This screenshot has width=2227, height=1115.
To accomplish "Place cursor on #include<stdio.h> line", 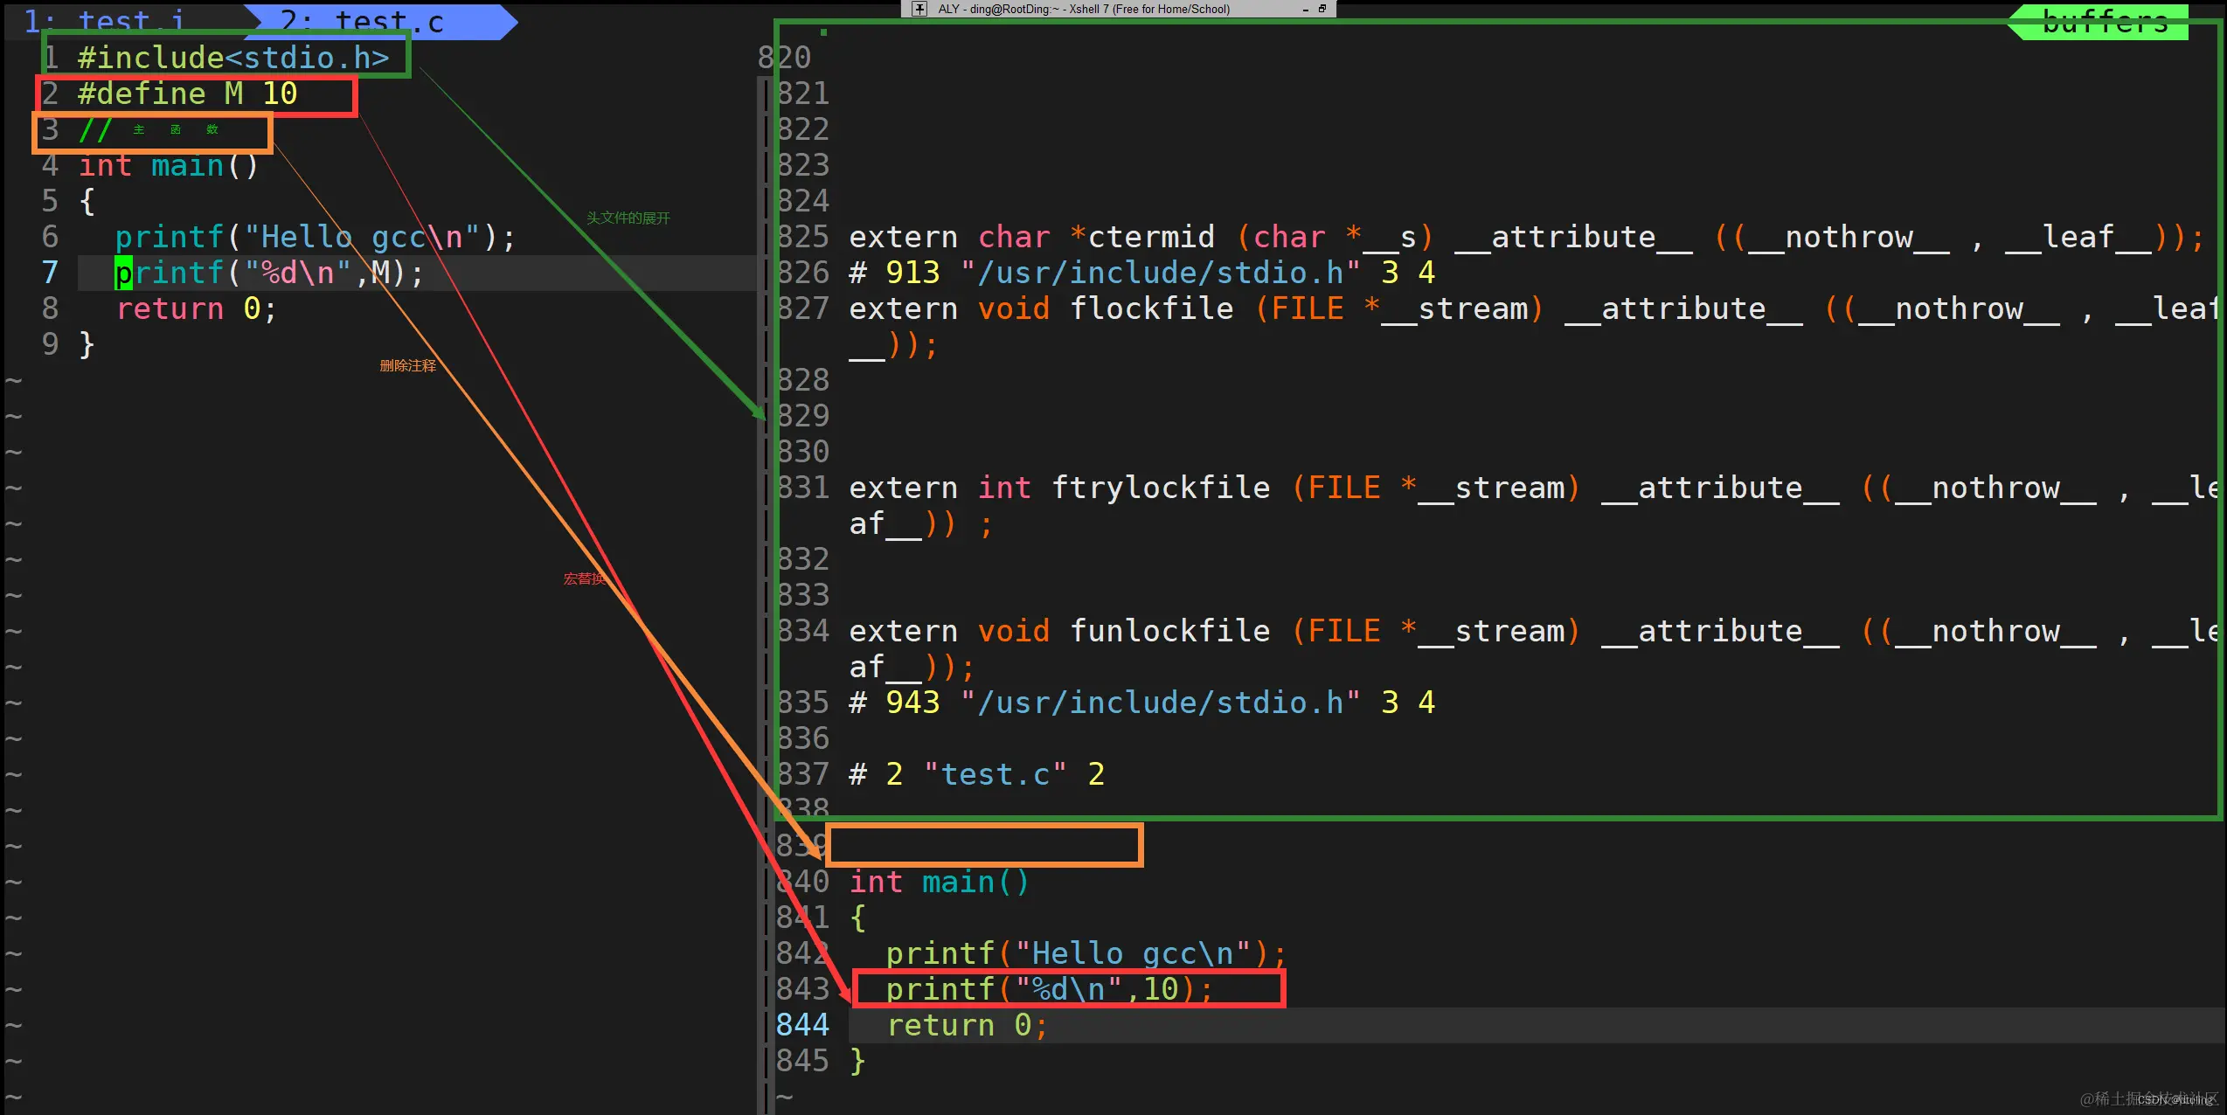I will coord(232,58).
